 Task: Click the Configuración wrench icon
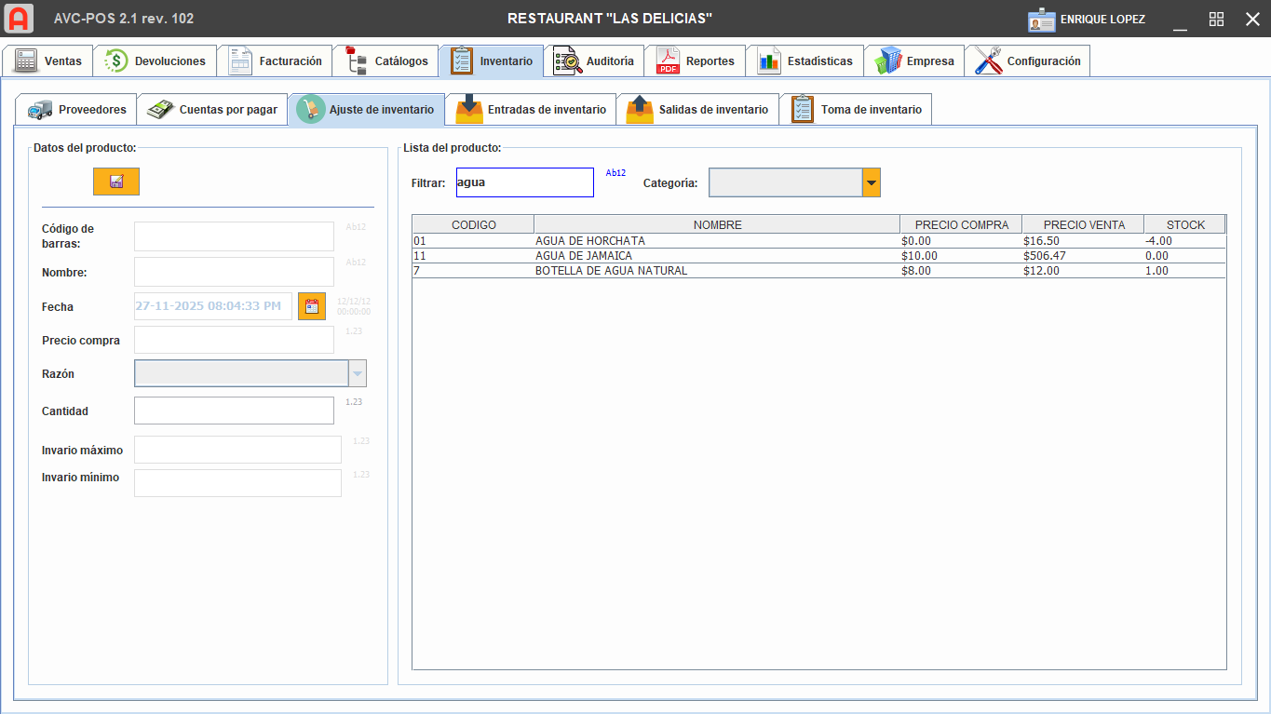click(x=984, y=60)
